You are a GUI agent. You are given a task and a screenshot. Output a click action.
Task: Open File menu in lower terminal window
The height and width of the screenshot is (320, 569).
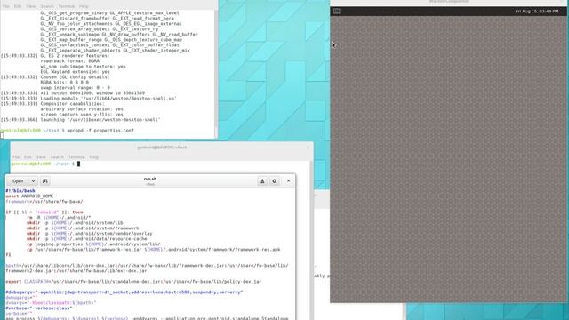(x=16, y=157)
